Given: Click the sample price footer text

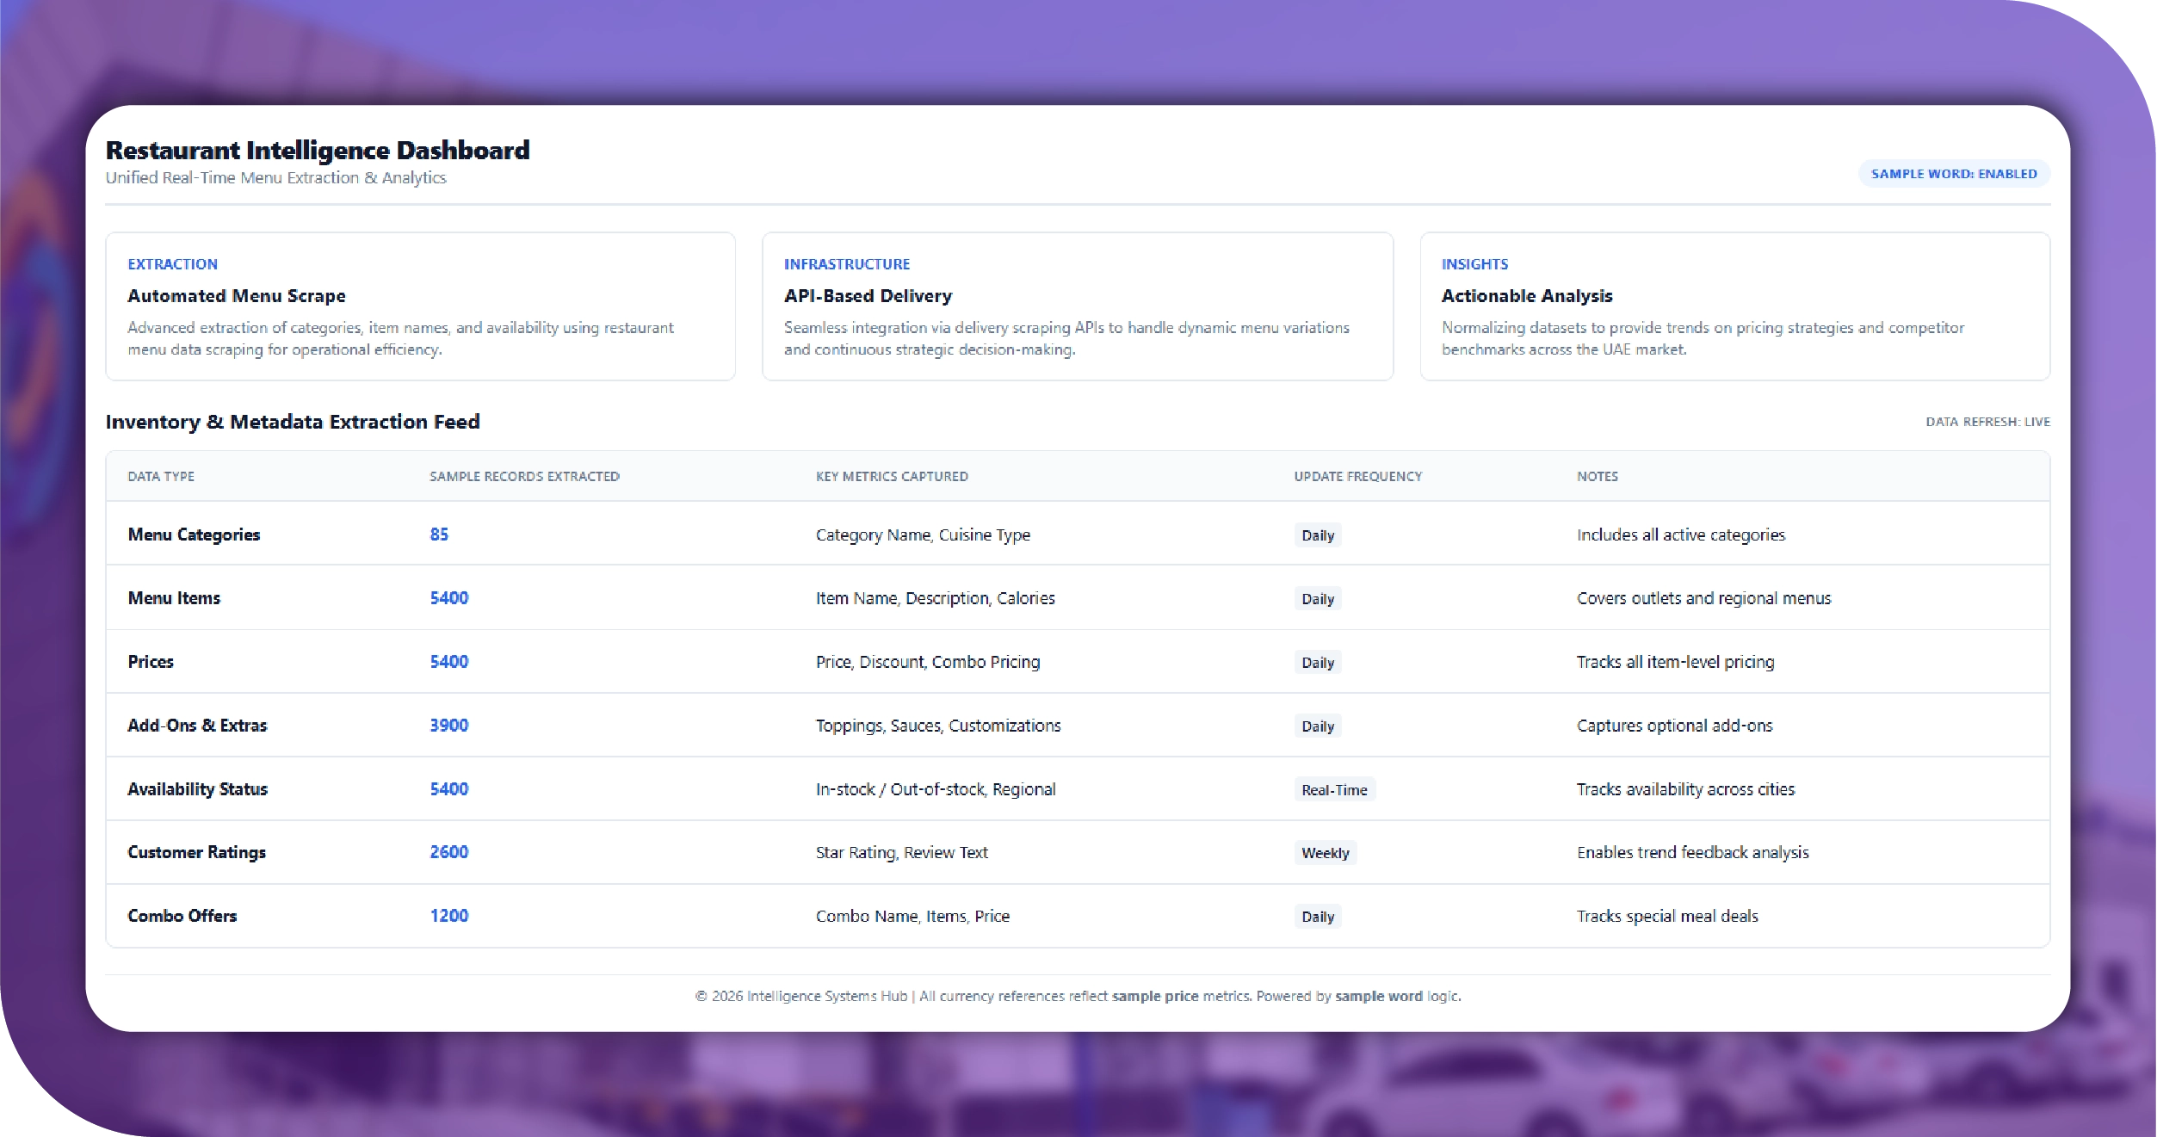Looking at the screenshot, I should 1154,996.
